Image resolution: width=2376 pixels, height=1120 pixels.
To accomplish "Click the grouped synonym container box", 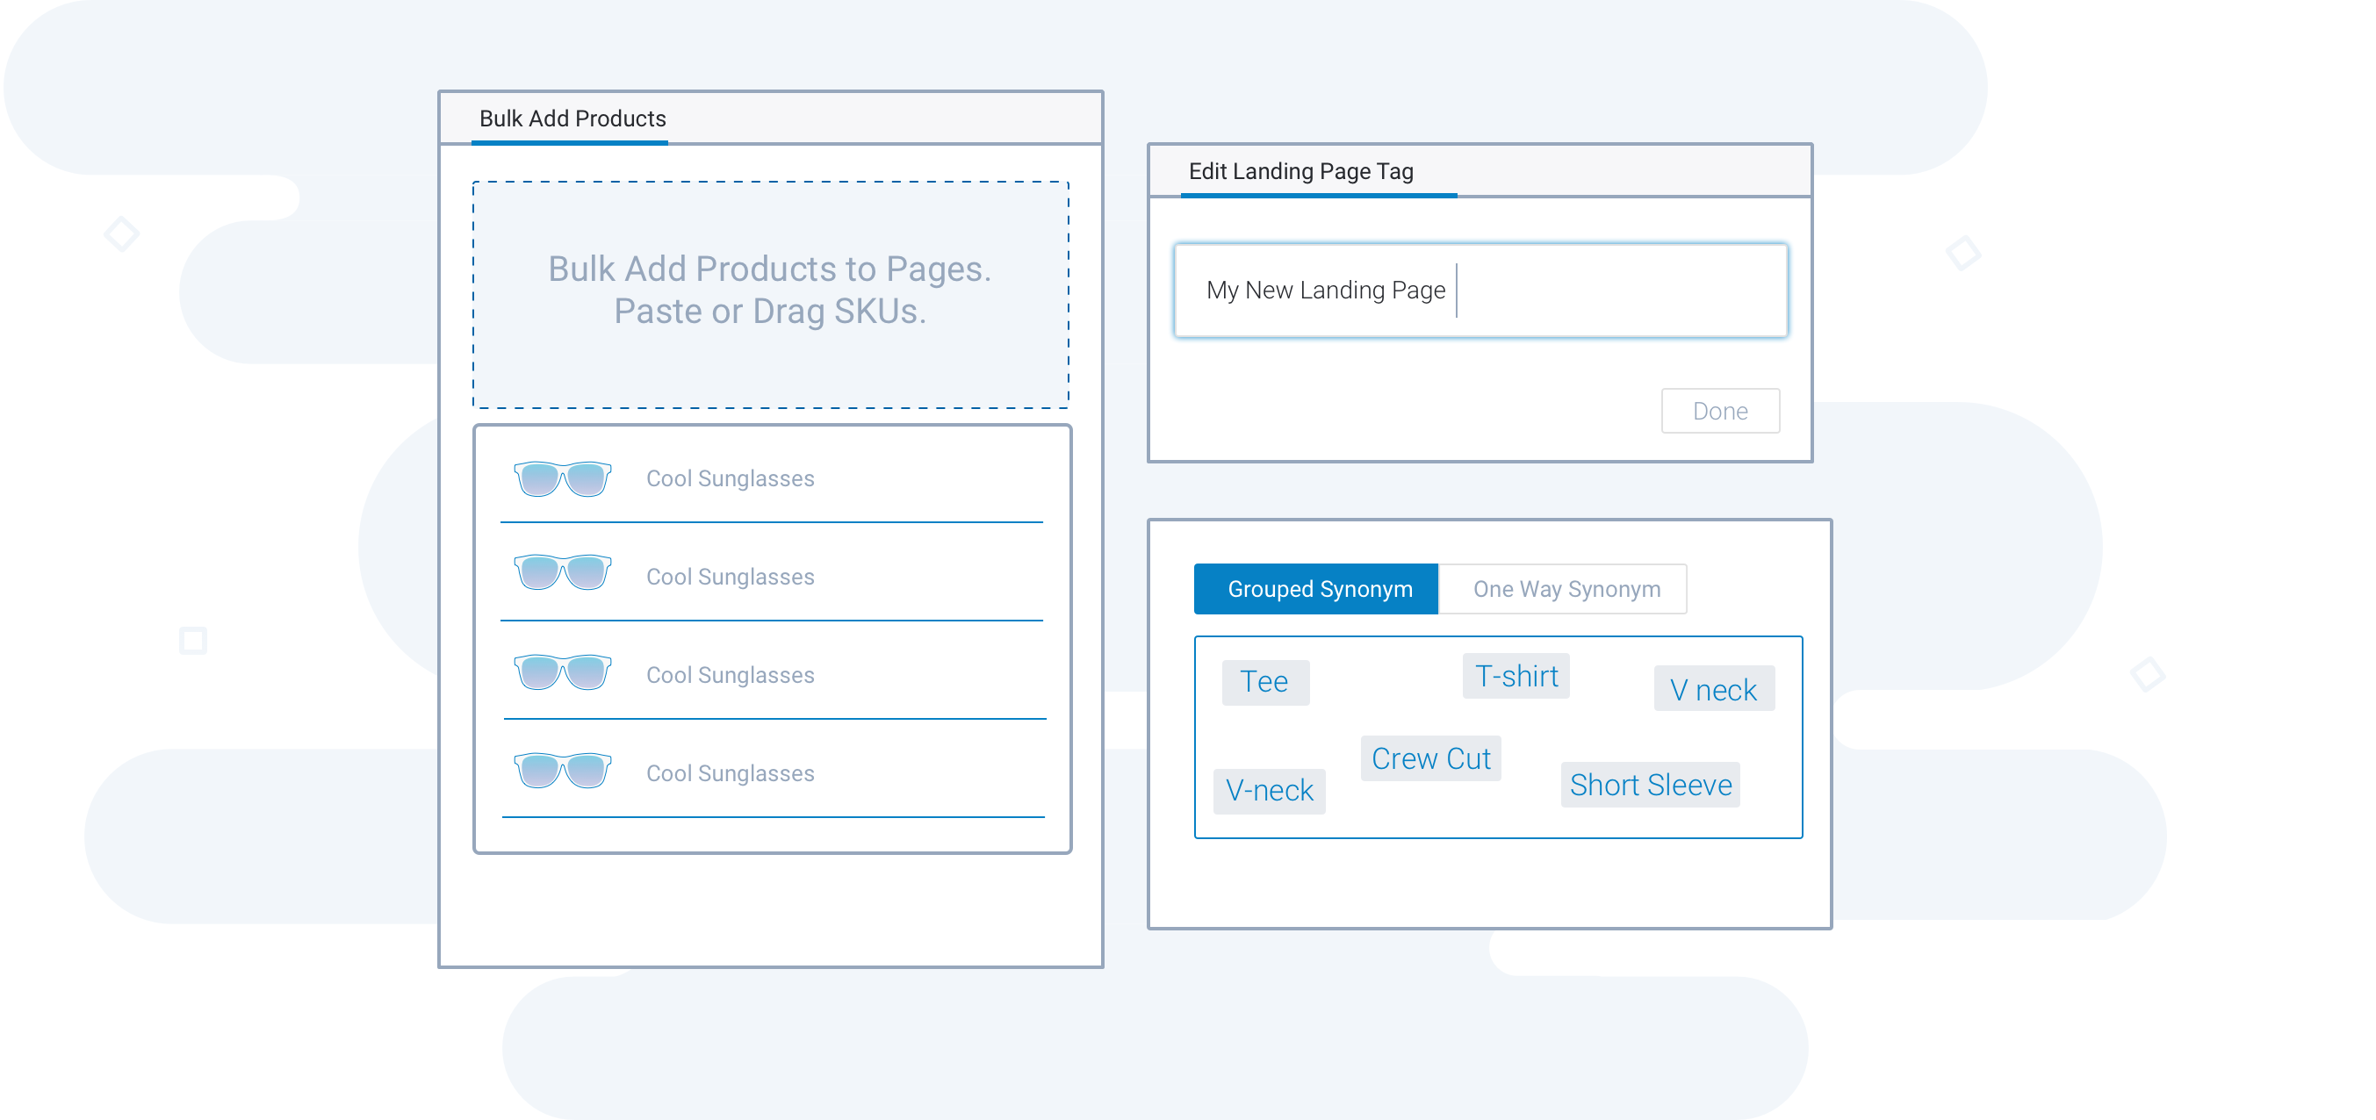I will pos(1498,736).
